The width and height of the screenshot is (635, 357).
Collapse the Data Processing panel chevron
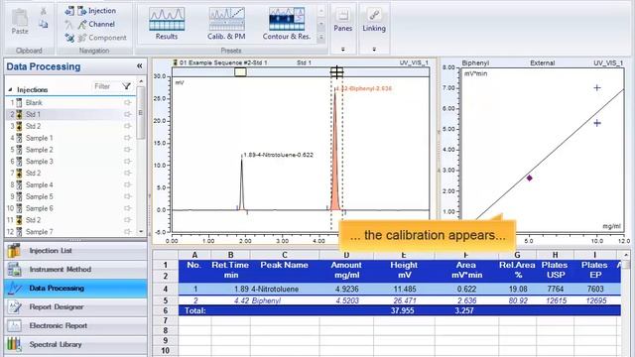tap(139, 66)
